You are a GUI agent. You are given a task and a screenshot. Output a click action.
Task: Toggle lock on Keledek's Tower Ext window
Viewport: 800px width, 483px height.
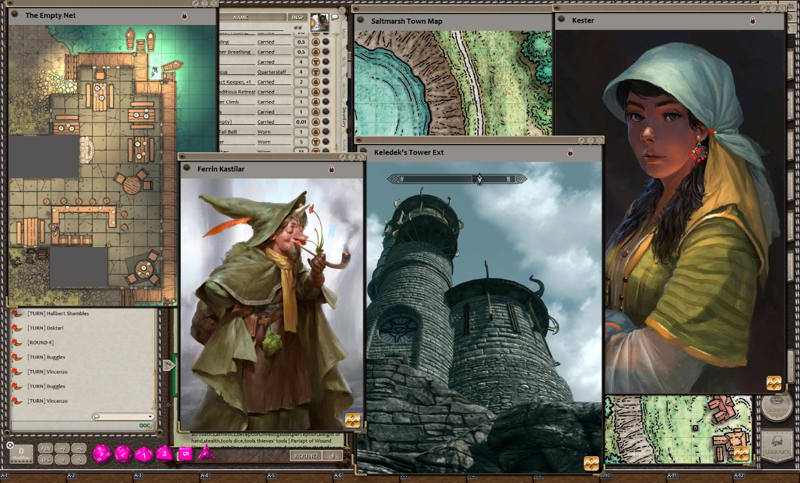[570, 153]
